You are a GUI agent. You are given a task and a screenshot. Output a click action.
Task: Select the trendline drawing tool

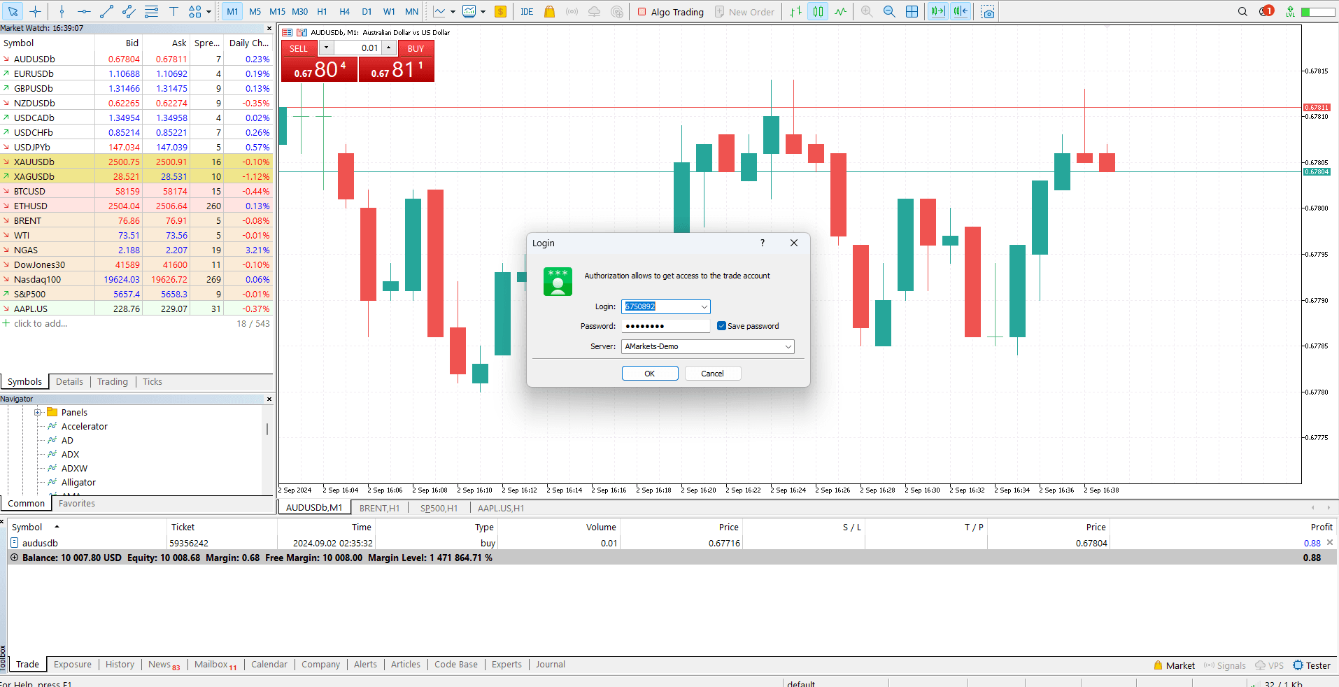click(106, 11)
